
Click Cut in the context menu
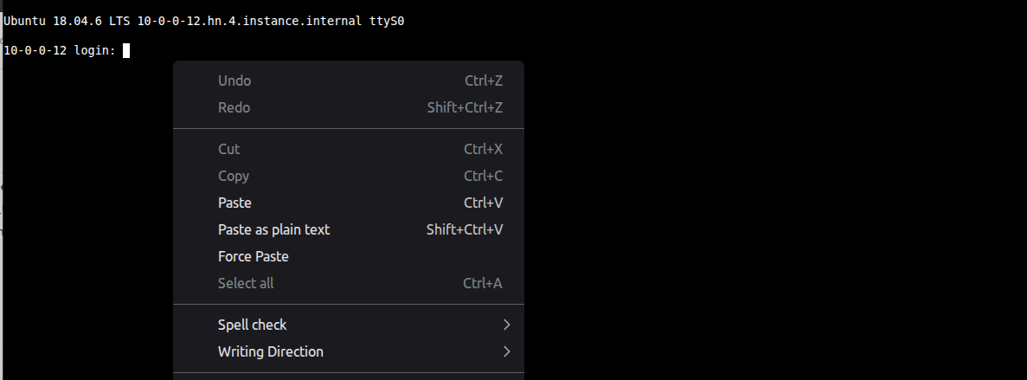coord(228,149)
